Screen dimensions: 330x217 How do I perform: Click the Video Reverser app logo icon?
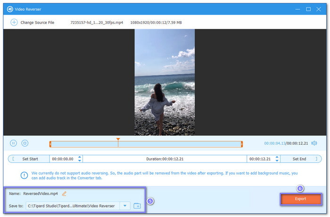[10, 9]
